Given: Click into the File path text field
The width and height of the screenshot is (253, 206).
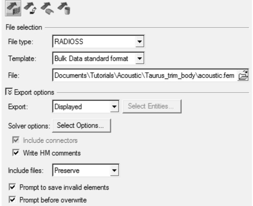Looking at the screenshot, I should pos(144,76).
